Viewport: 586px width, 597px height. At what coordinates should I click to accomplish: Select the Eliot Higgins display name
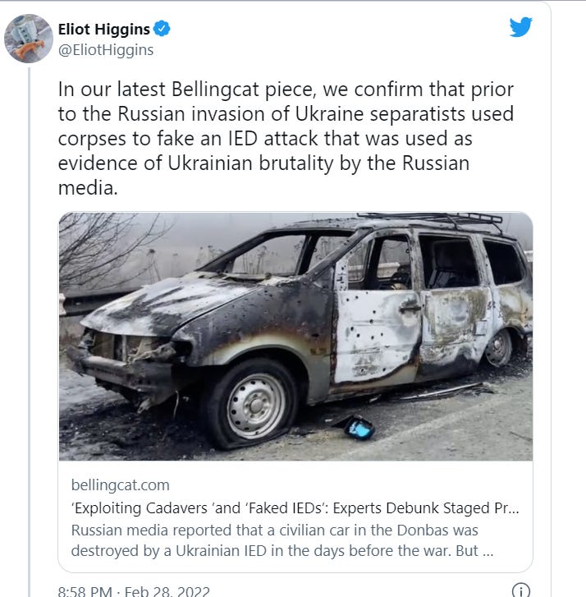(x=104, y=29)
